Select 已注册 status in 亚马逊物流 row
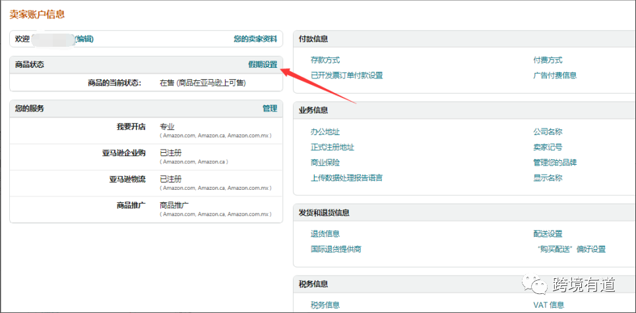Viewport: 636px width, 313px height. click(x=171, y=179)
